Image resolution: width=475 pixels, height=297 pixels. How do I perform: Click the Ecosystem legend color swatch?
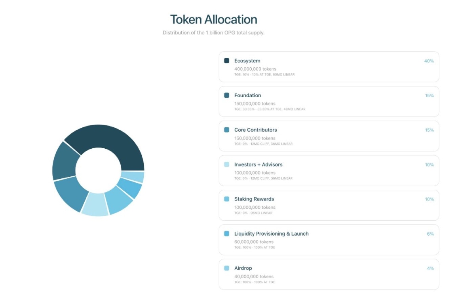pos(227,61)
